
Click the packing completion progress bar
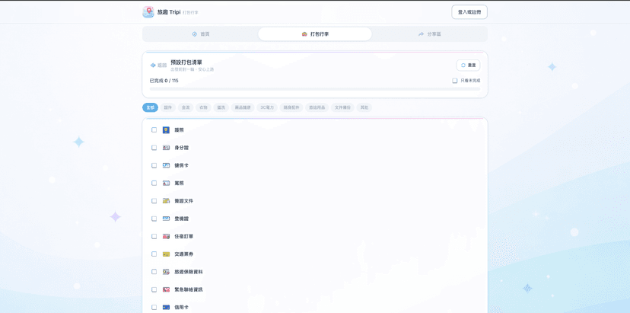point(315,89)
